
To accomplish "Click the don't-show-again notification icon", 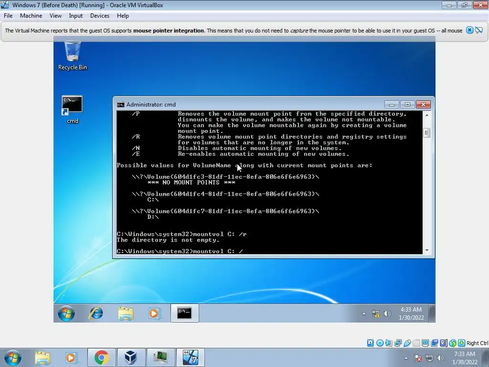I will coord(478,30).
